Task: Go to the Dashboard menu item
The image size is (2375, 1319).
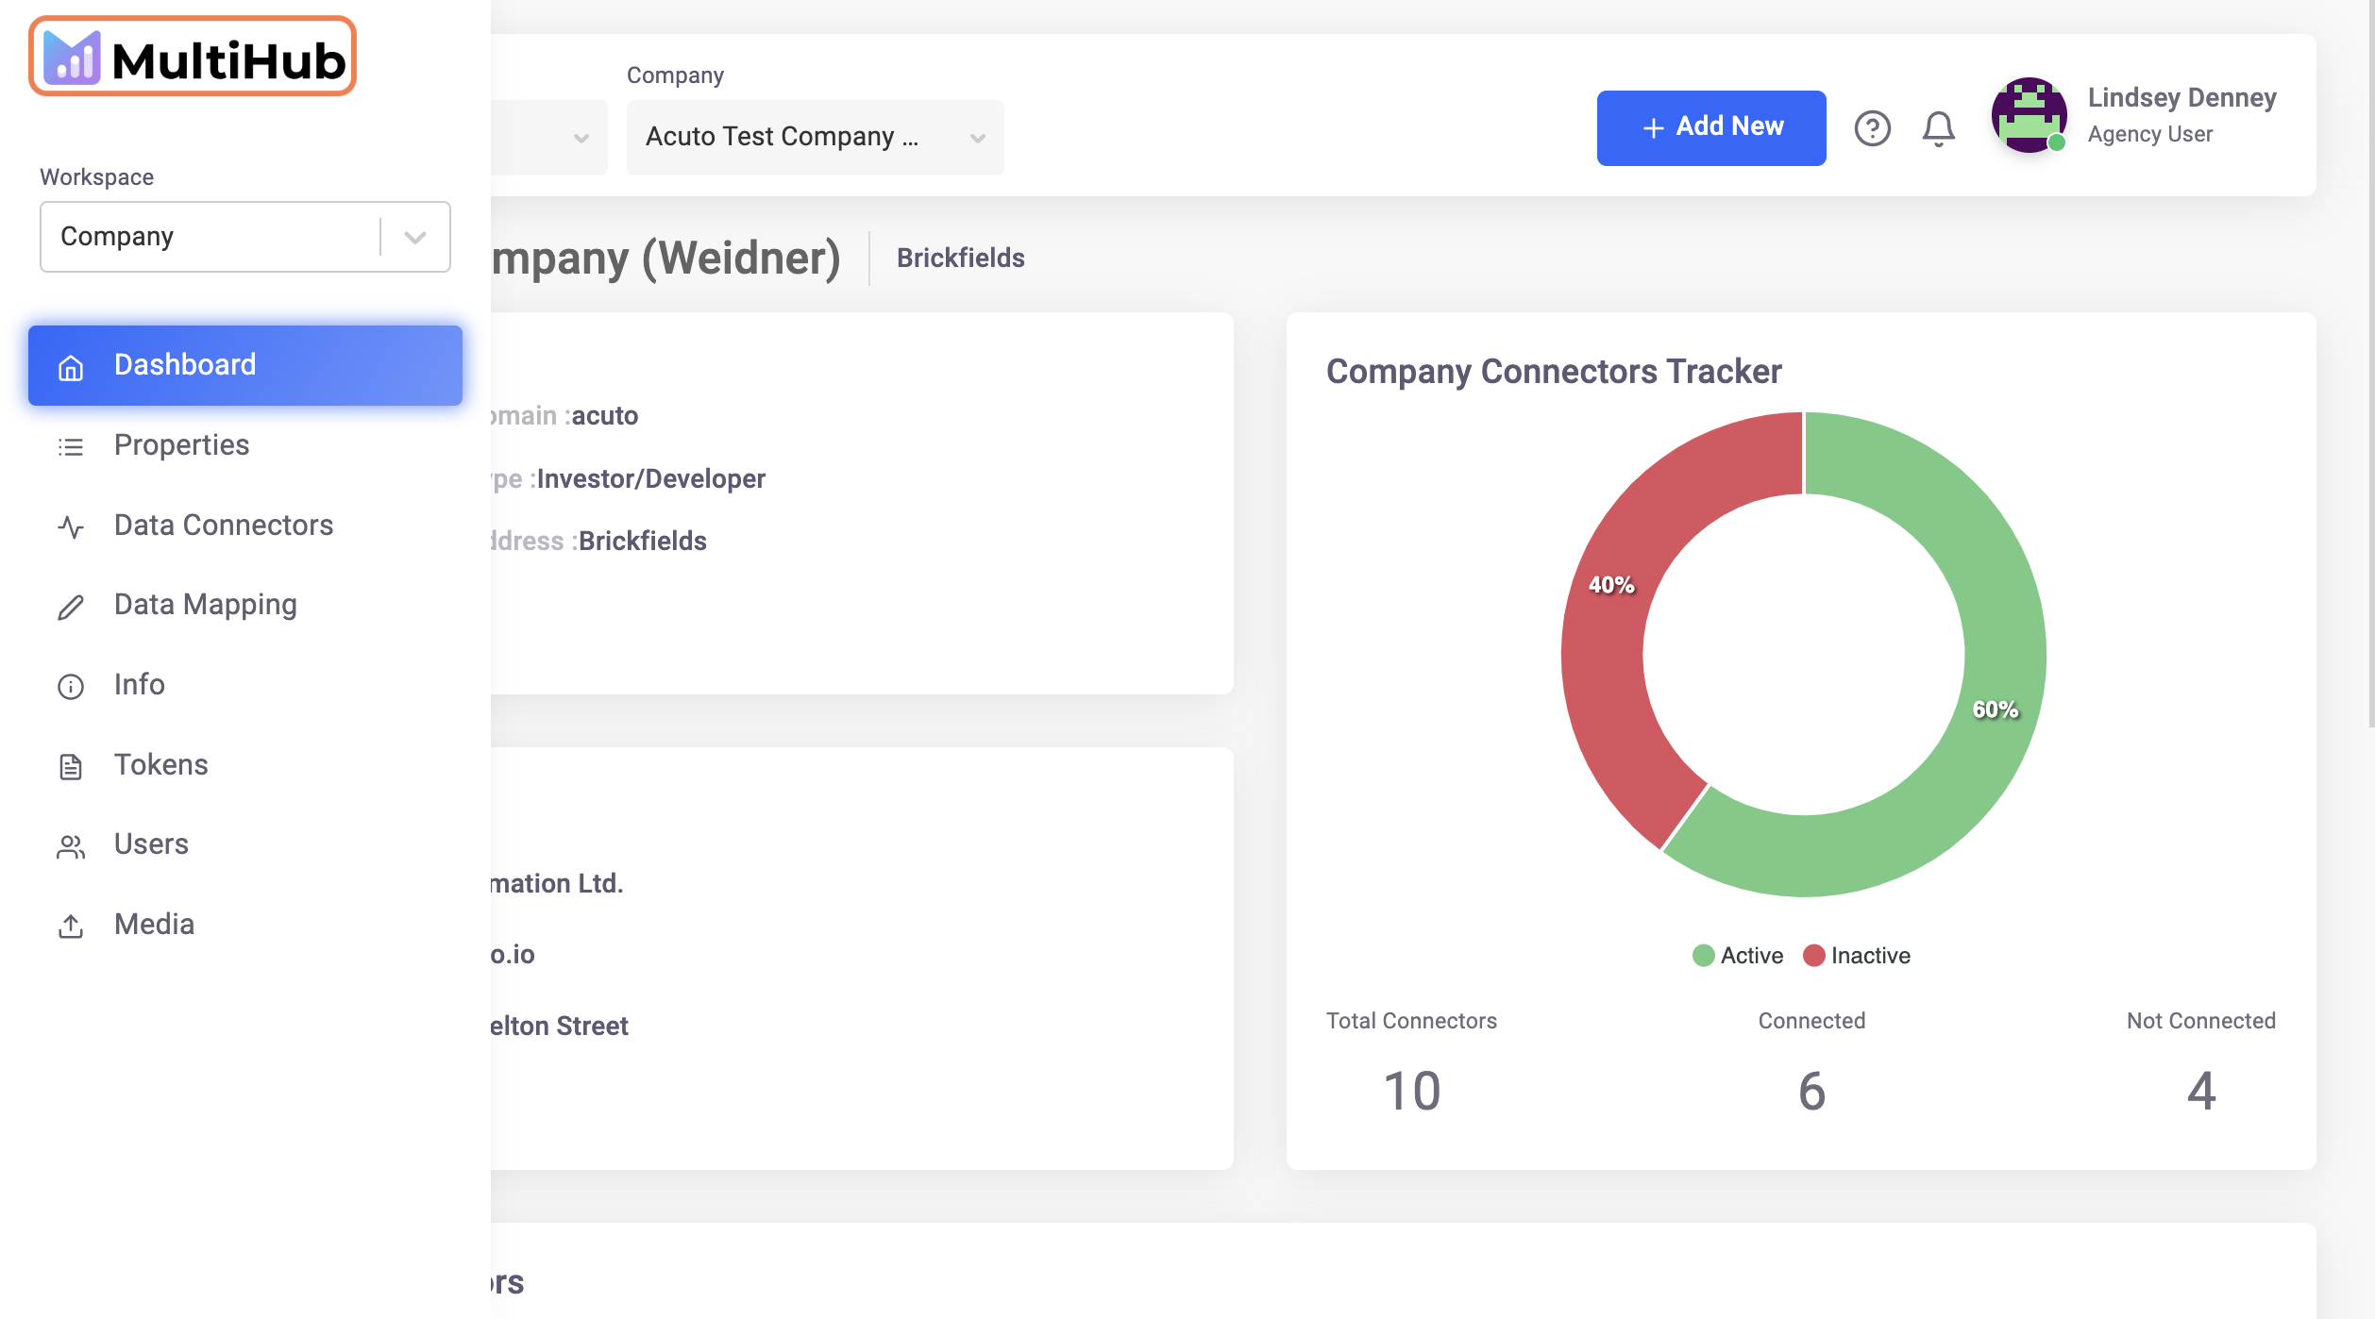Action: coord(245,365)
